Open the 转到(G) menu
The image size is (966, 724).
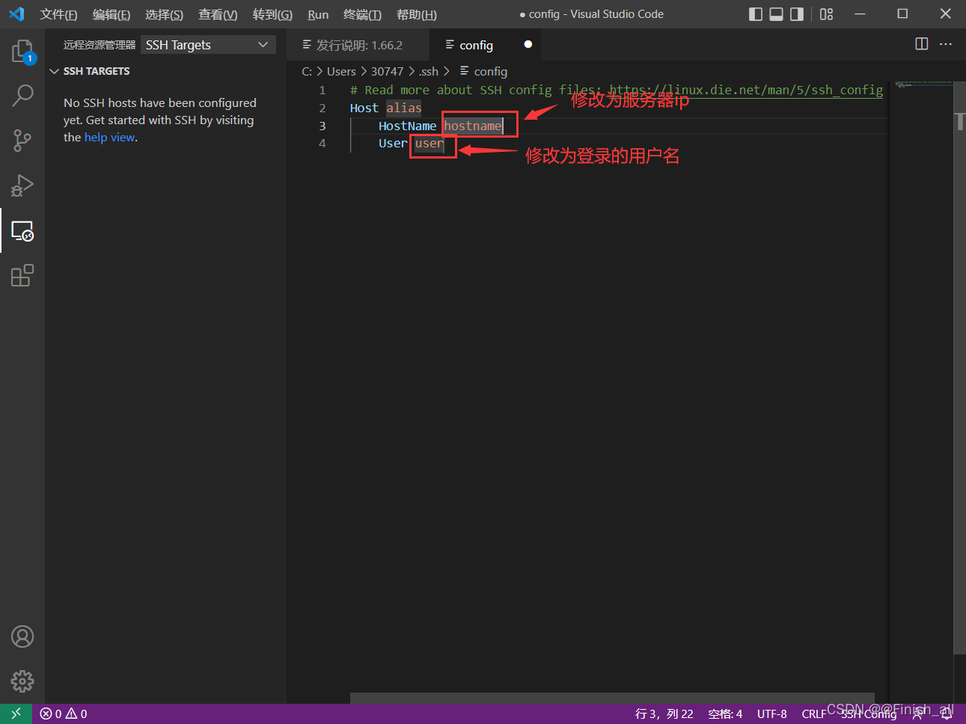272,14
